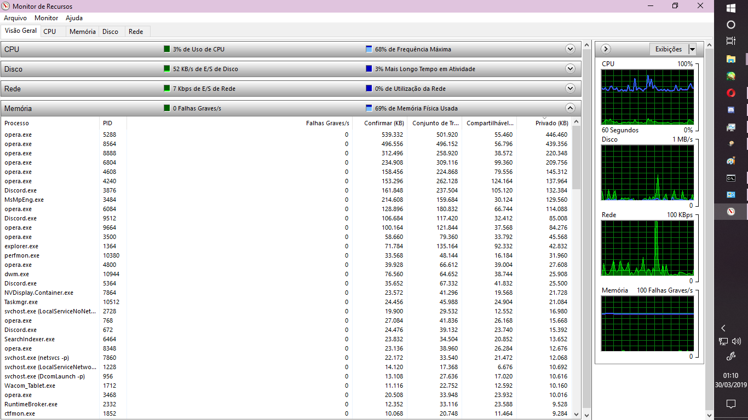Open the Windows Ink Workspace pen icon

click(731, 357)
